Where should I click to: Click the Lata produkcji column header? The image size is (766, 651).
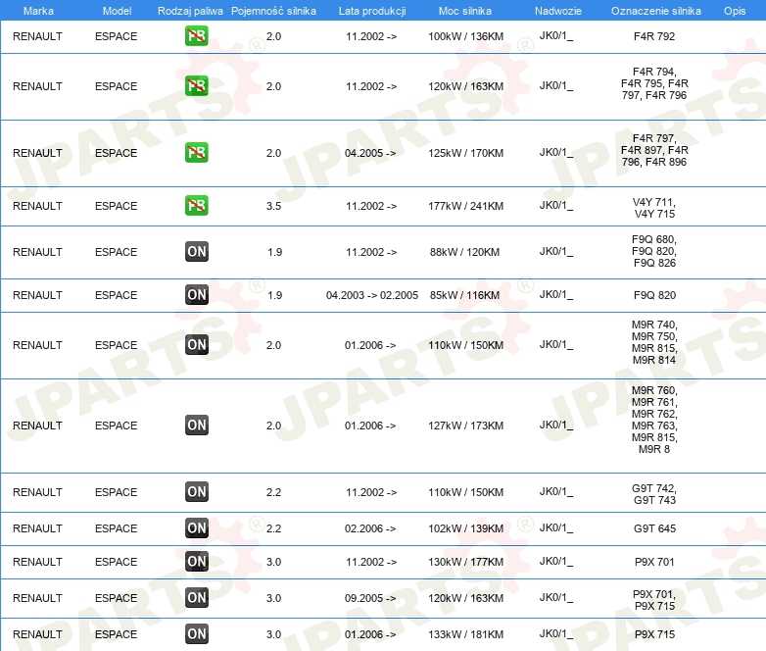372,11
